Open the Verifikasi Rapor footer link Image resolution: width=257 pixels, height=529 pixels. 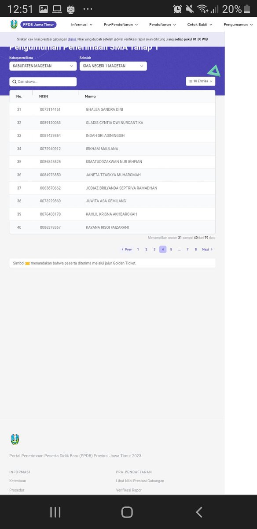click(129, 490)
